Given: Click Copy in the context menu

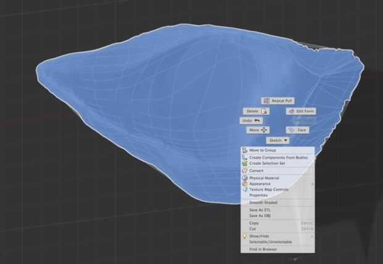Looking at the screenshot, I should [278, 223].
